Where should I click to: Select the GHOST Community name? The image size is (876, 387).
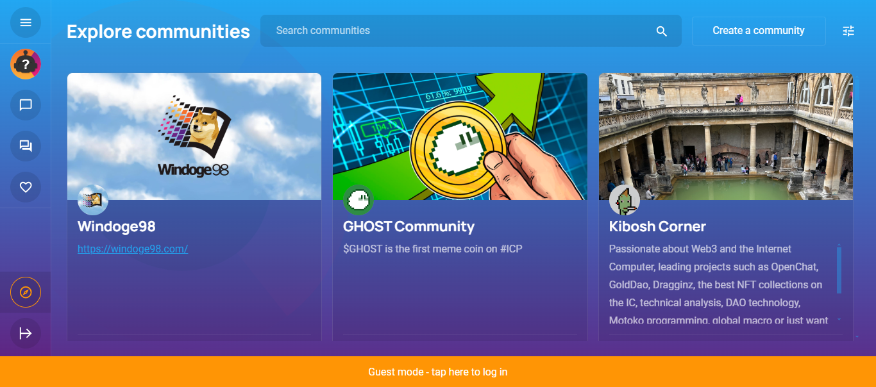click(409, 226)
